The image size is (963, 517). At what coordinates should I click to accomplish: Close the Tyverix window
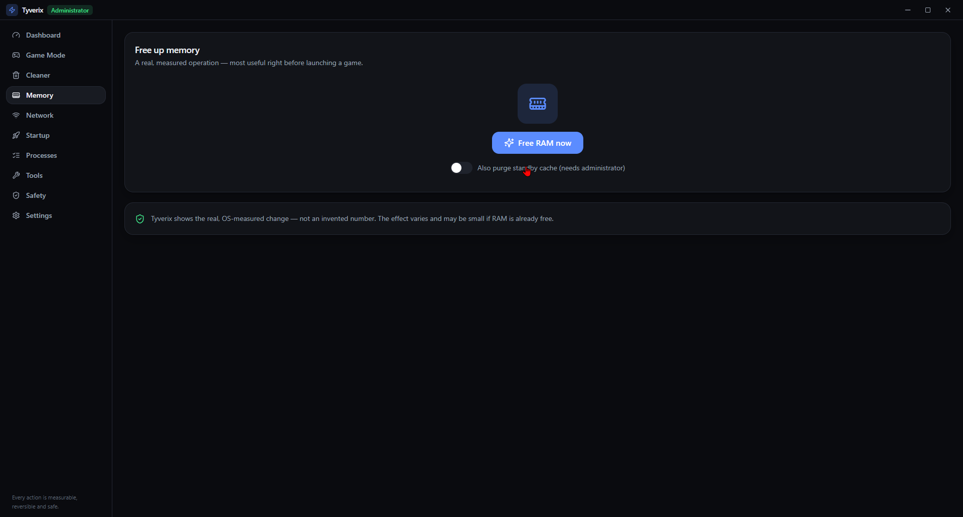pos(948,10)
